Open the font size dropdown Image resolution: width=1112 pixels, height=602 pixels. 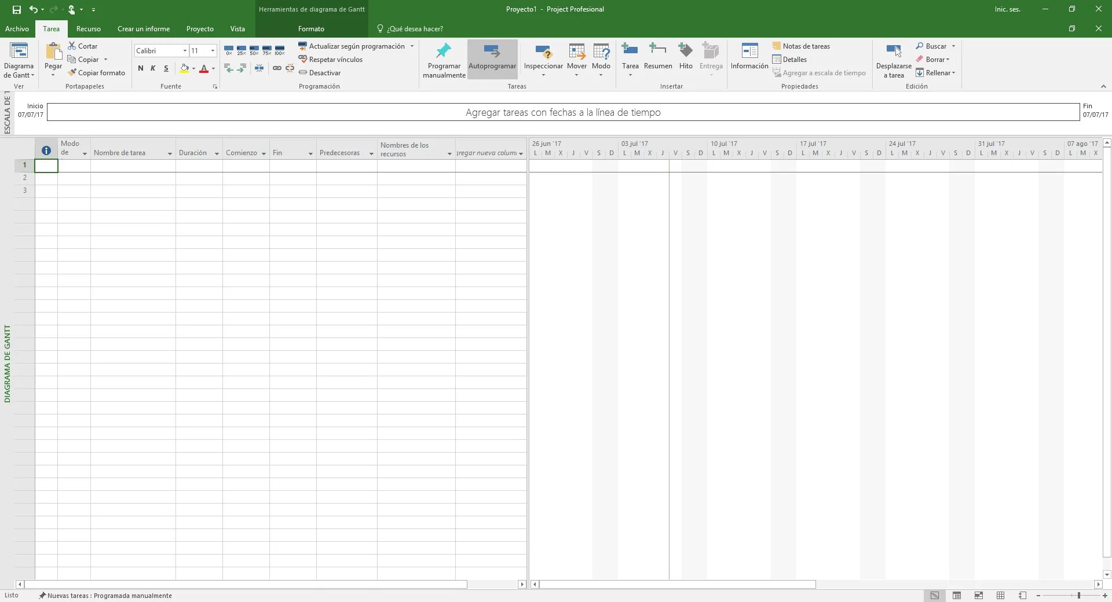coord(213,51)
